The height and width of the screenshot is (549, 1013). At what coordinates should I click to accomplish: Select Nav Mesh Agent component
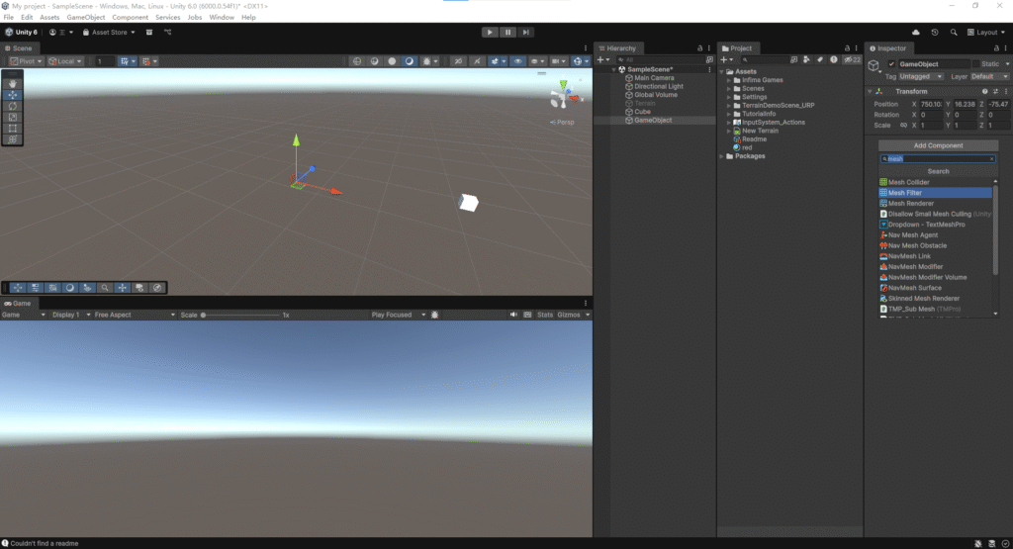(935, 235)
